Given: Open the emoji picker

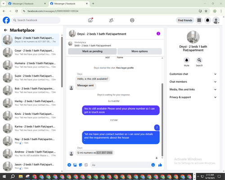Looking at the screenshot, I should point(153,165).
